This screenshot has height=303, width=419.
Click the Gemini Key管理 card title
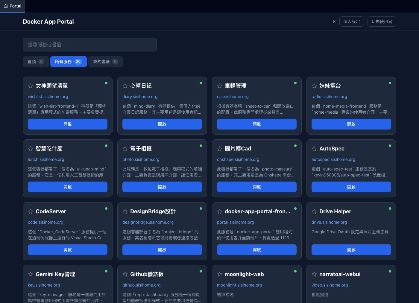coord(55,274)
